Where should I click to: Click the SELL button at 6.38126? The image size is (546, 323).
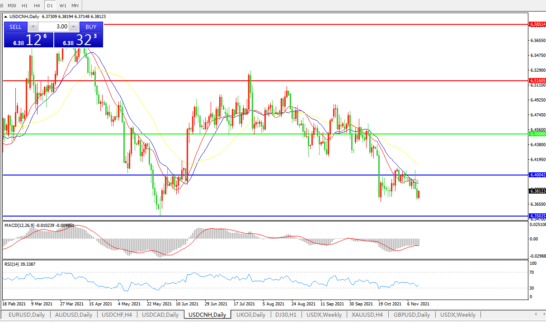click(x=15, y=27)
